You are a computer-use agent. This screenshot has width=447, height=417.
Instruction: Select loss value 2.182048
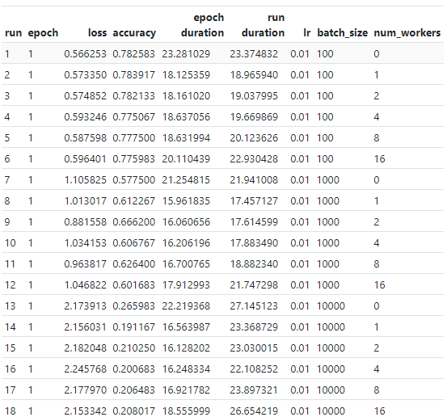click(85, 348)
